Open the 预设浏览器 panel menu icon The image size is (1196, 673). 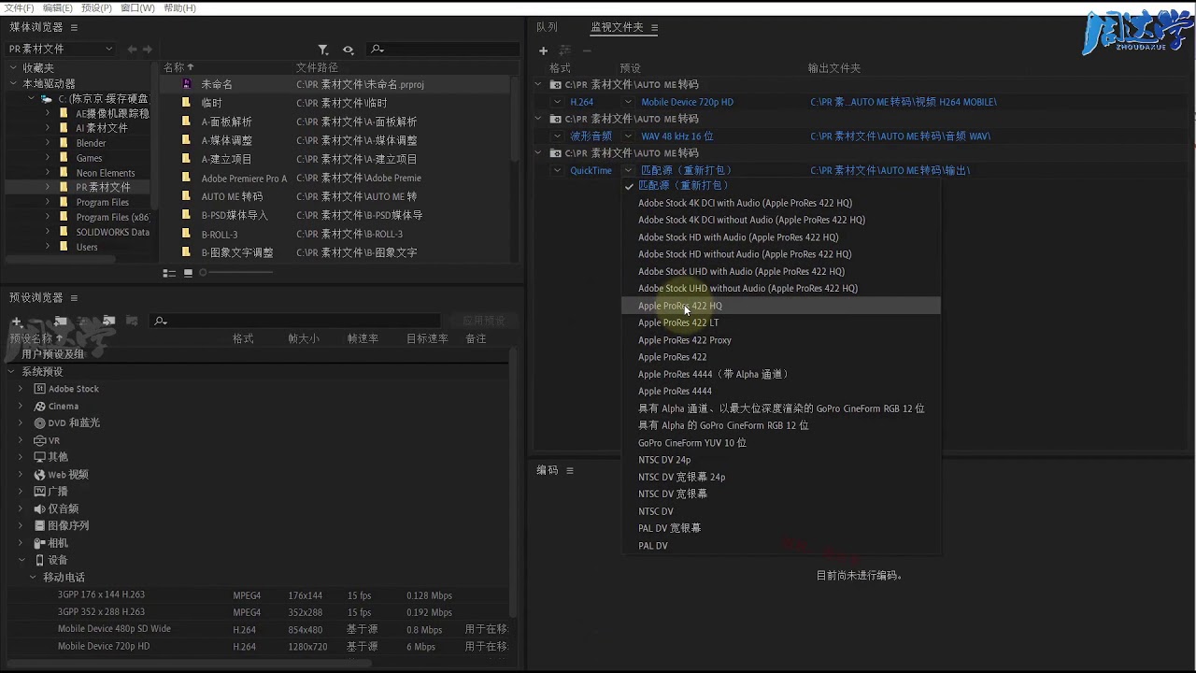point(74,298)
